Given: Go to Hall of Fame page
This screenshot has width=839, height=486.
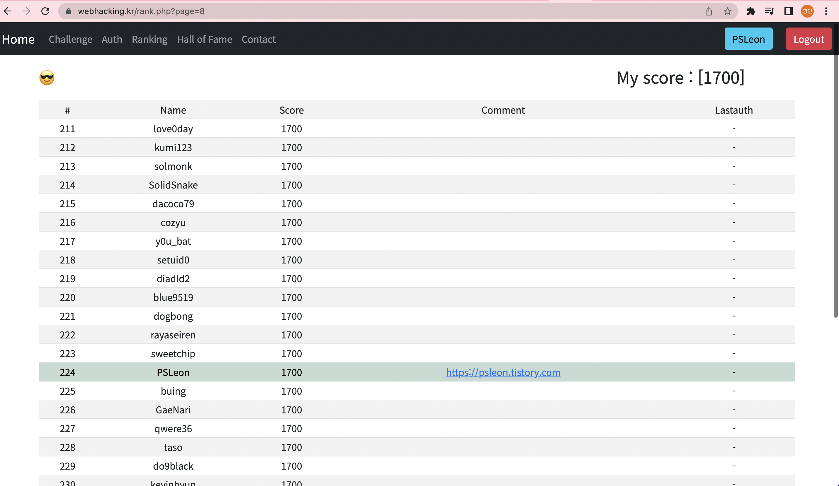Looking at the screenshot, I should 204,39.
